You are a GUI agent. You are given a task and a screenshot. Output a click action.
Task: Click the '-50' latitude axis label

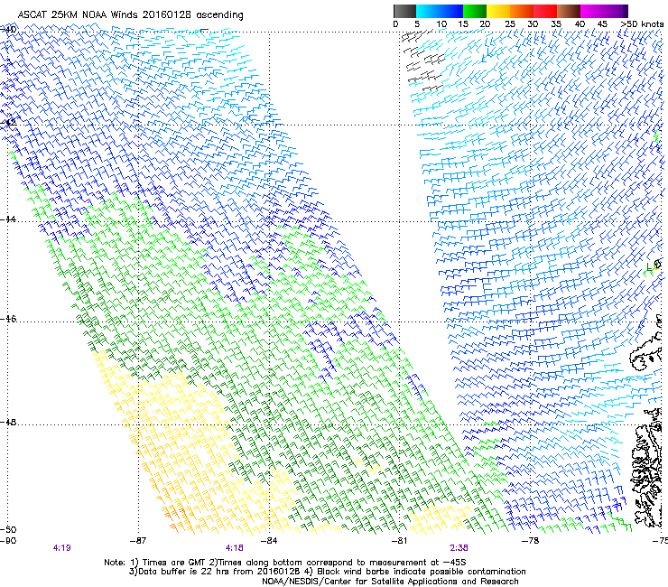8,529
